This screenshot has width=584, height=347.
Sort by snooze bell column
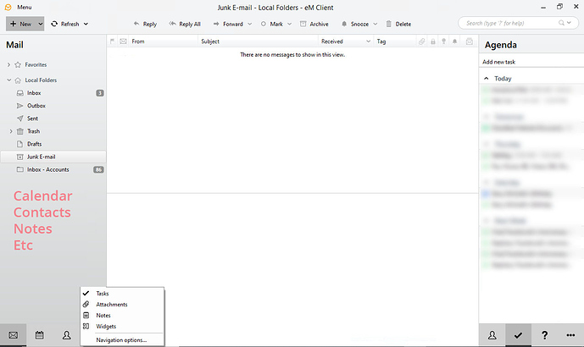pos(455,41)
